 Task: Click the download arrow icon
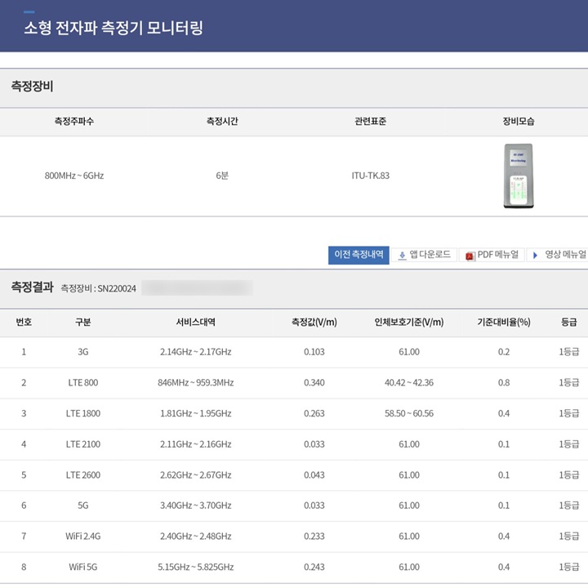tap(402, 256)
